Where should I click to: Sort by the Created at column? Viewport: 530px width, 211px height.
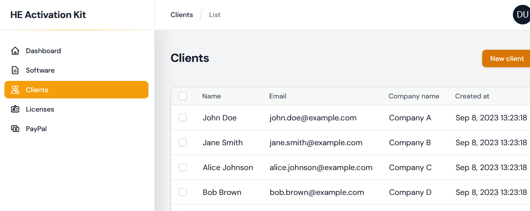[472, 96]
